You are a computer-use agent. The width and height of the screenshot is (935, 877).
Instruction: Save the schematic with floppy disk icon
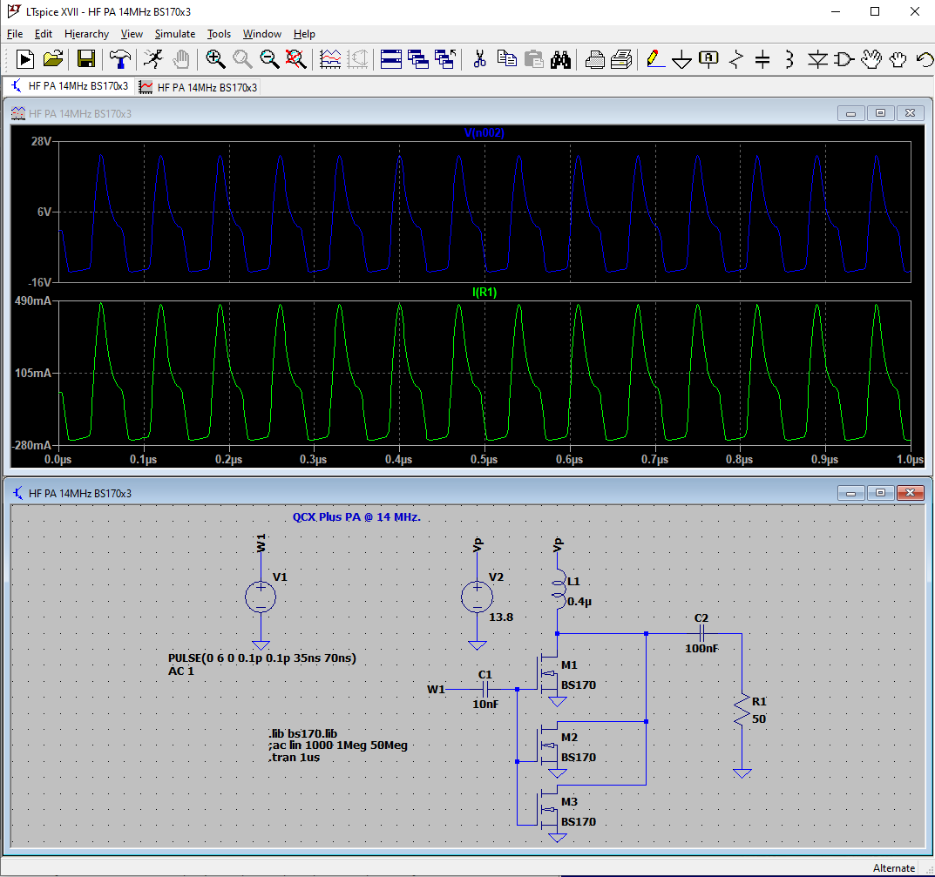tap(86, 59)
